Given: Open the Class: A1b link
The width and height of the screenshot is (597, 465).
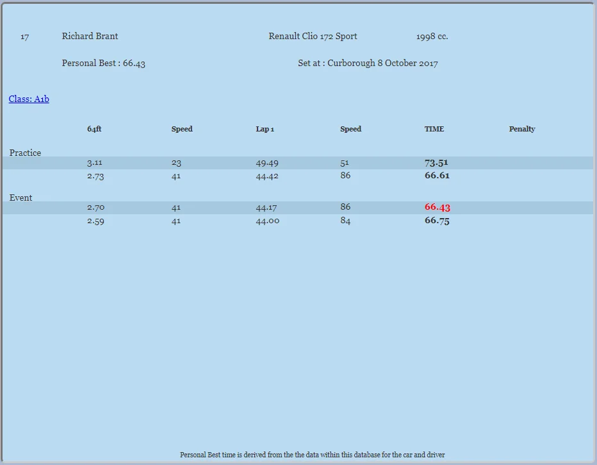Looking at the screenshot, I should pyautogui.click(x=29, y=99).
